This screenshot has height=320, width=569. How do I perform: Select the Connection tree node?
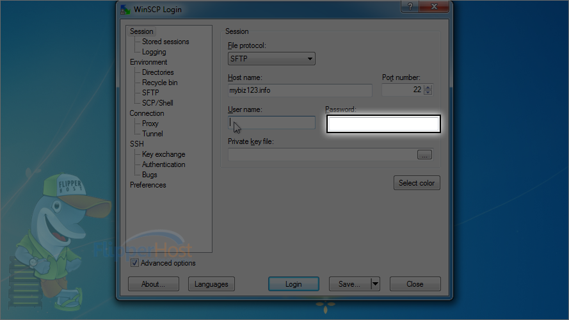147,113
